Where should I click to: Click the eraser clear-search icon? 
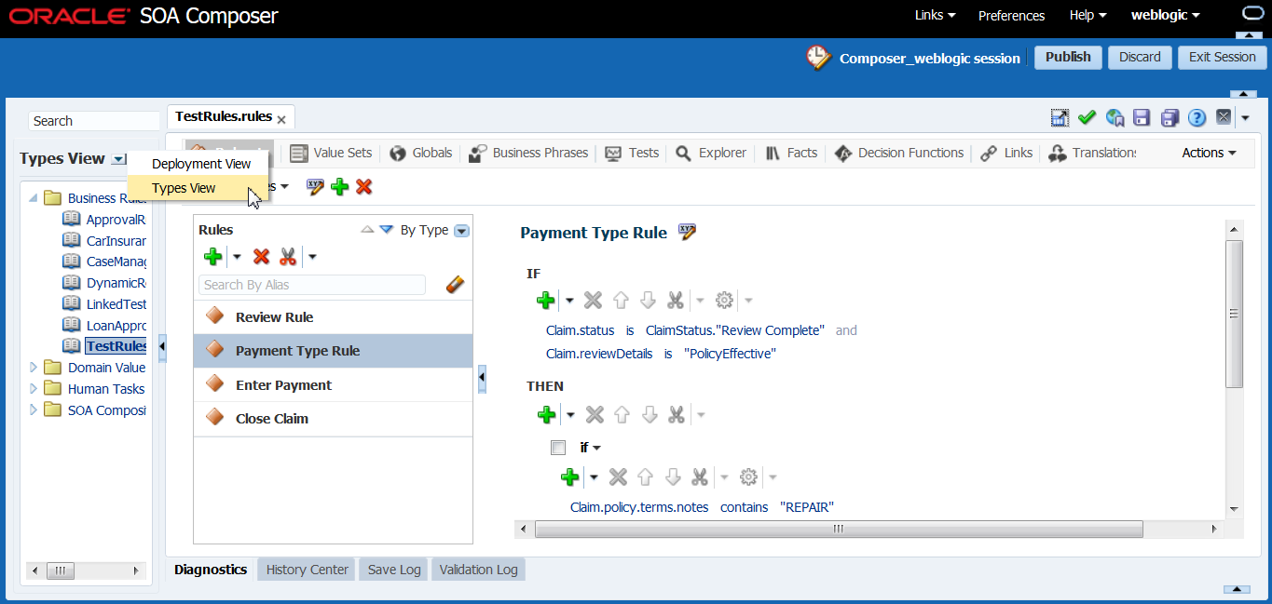[x=455, y=285]
